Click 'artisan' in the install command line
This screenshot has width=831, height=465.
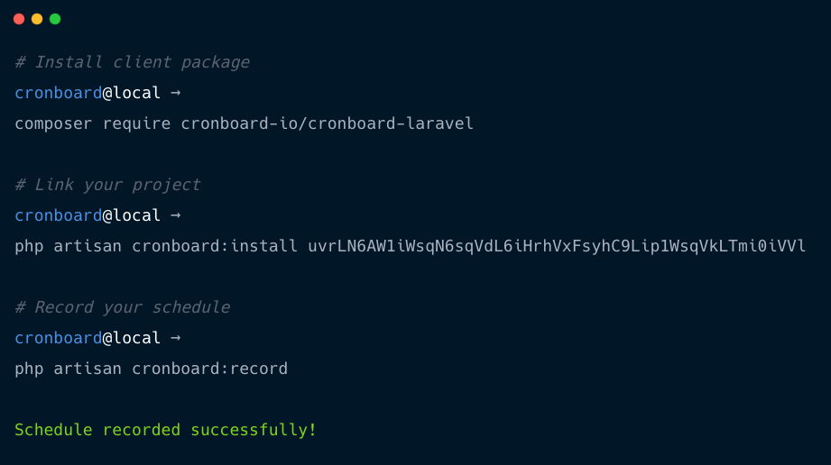click(x=88, y=246)
